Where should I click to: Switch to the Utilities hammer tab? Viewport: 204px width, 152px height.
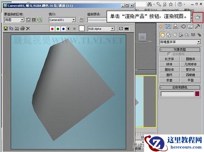(x=197, y=26)
